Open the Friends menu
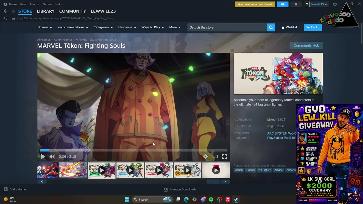The height and width of the screenshot is (204, 363). click(35, 4)
